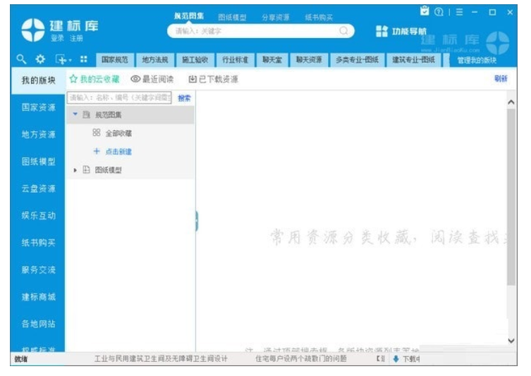
Task: Open the 行业标准 module tab
Action: (235, 60)
